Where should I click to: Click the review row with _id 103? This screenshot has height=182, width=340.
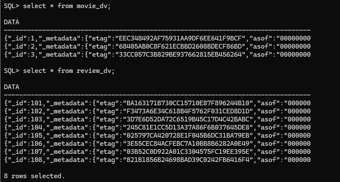157,119
